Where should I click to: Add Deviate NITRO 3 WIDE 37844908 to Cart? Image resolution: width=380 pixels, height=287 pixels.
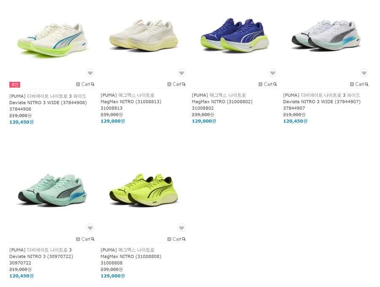(83, 84)
